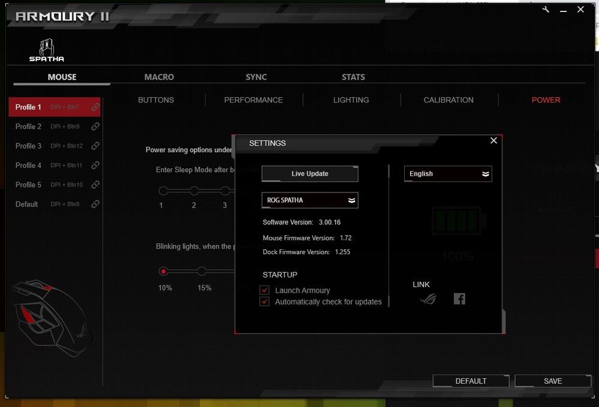Select Profile 4

(28, 165)
